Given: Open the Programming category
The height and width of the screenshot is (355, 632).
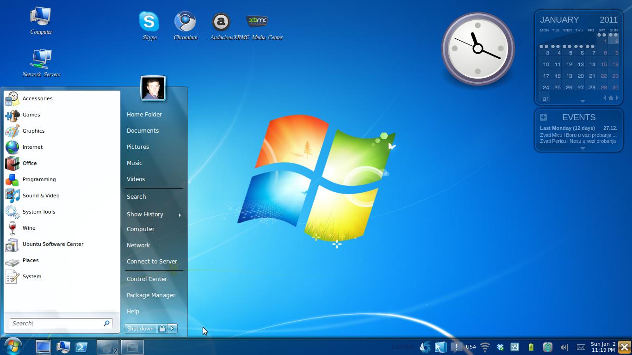Looking at the screenshot, I should [x=62, y=179].
